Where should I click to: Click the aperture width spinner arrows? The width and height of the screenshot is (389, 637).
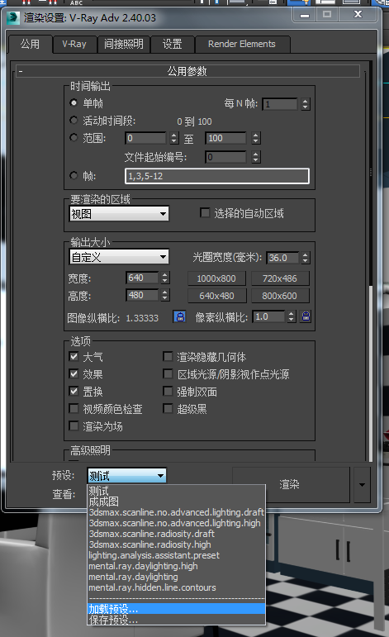(306, 258)
